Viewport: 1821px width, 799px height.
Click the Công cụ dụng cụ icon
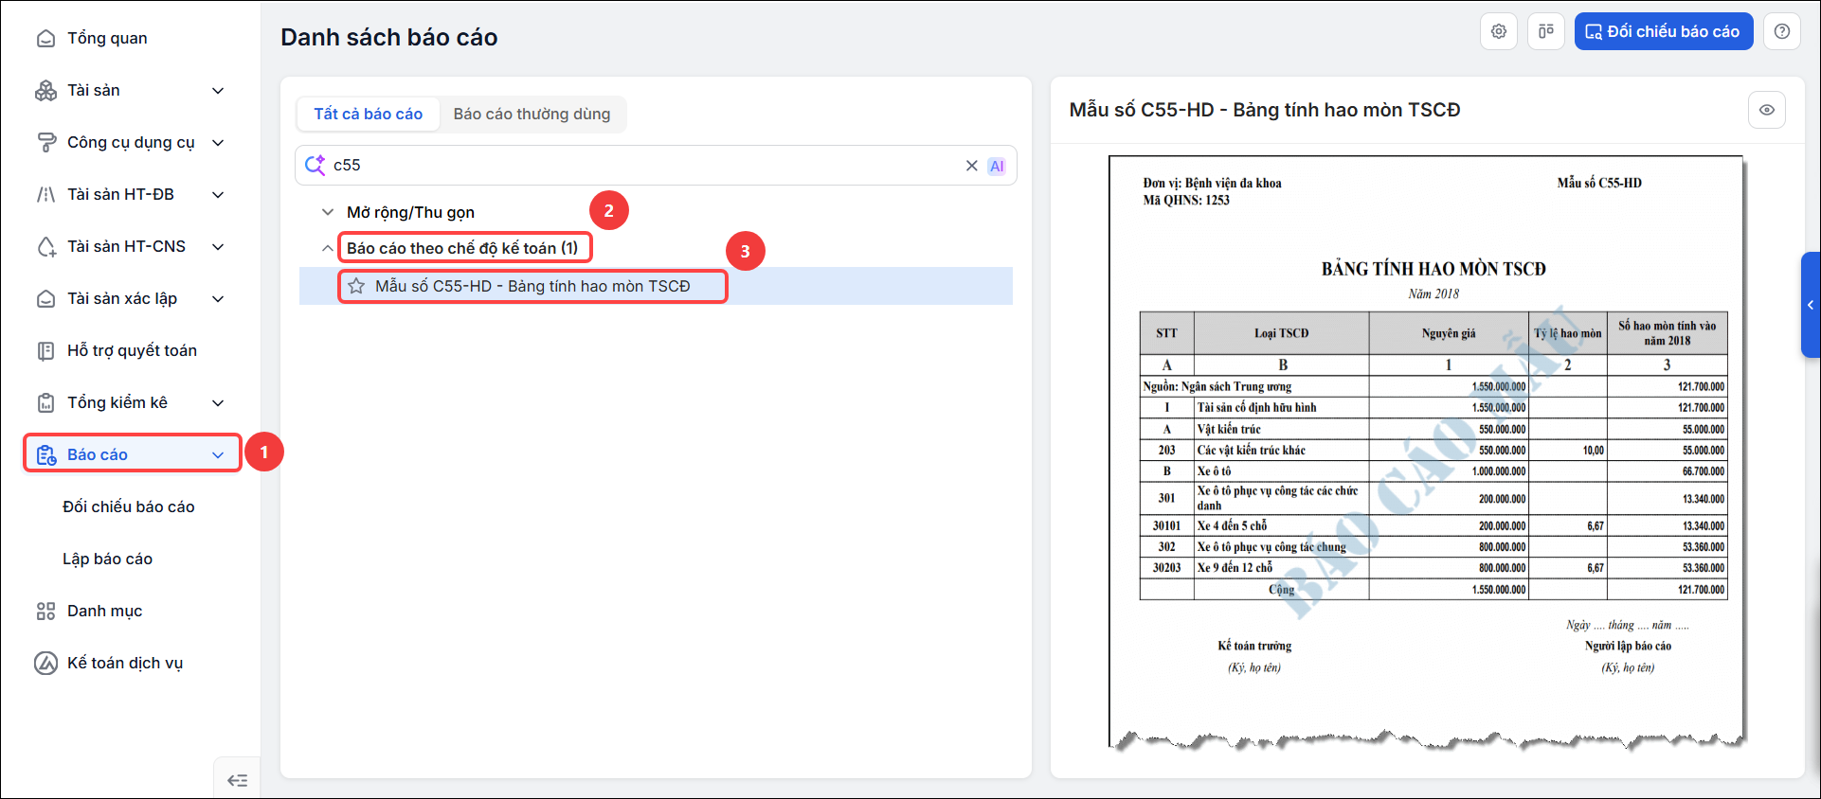(45, 142)
